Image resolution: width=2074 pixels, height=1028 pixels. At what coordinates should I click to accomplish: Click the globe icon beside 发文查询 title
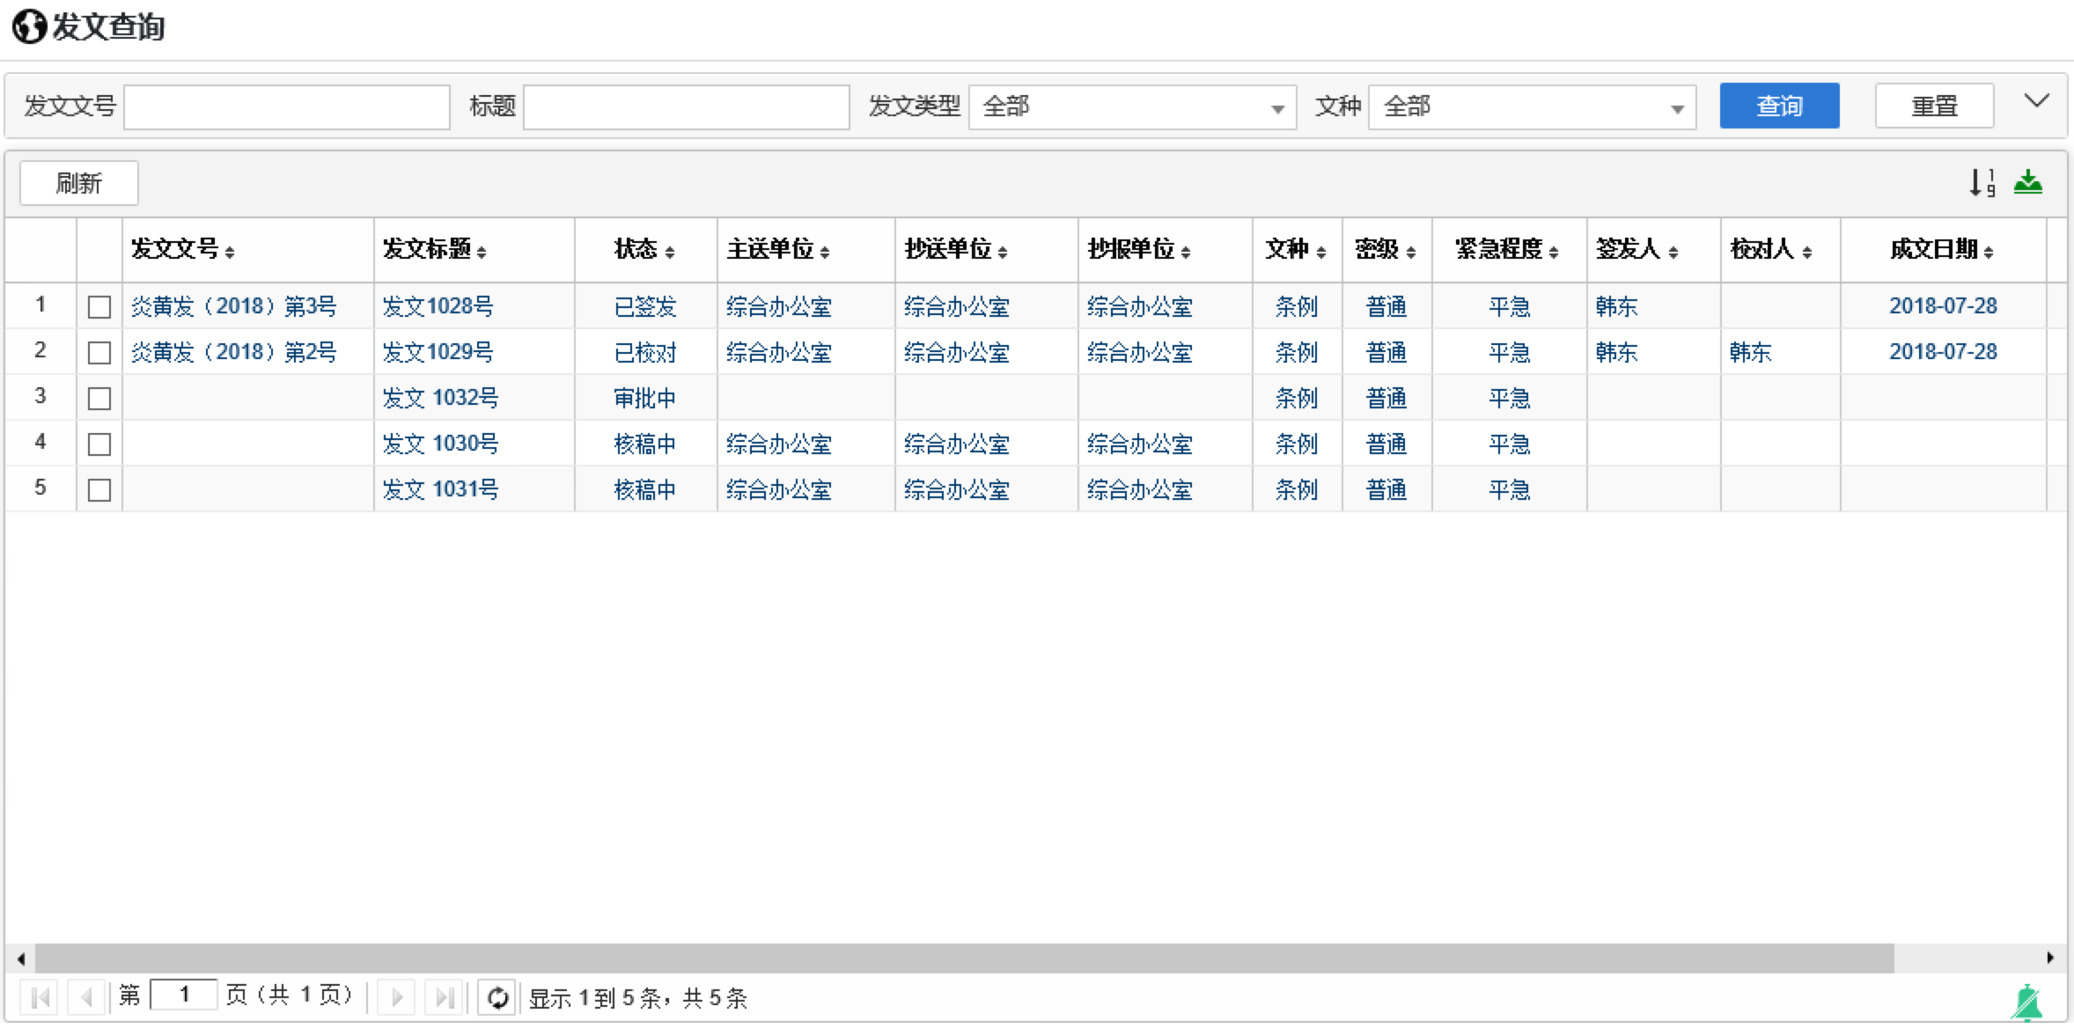coord(29,26)
